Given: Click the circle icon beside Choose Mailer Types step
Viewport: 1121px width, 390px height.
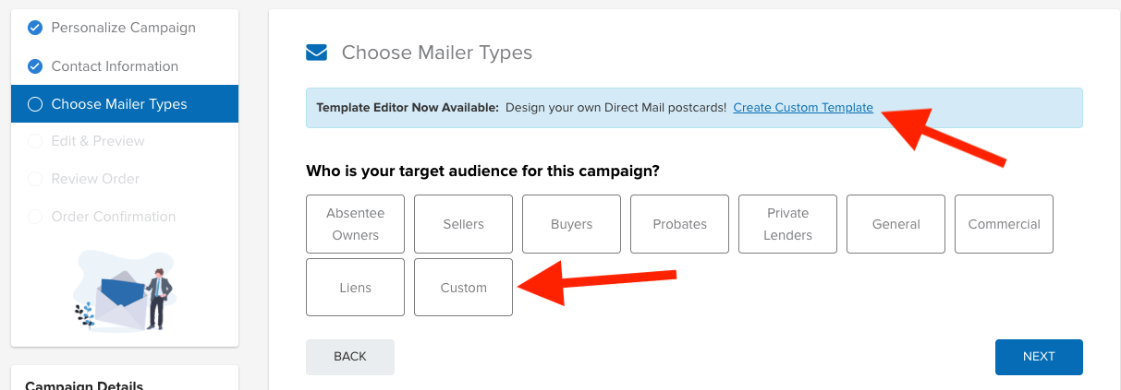Looking at the screenshot, I should [x=35, y=104].
